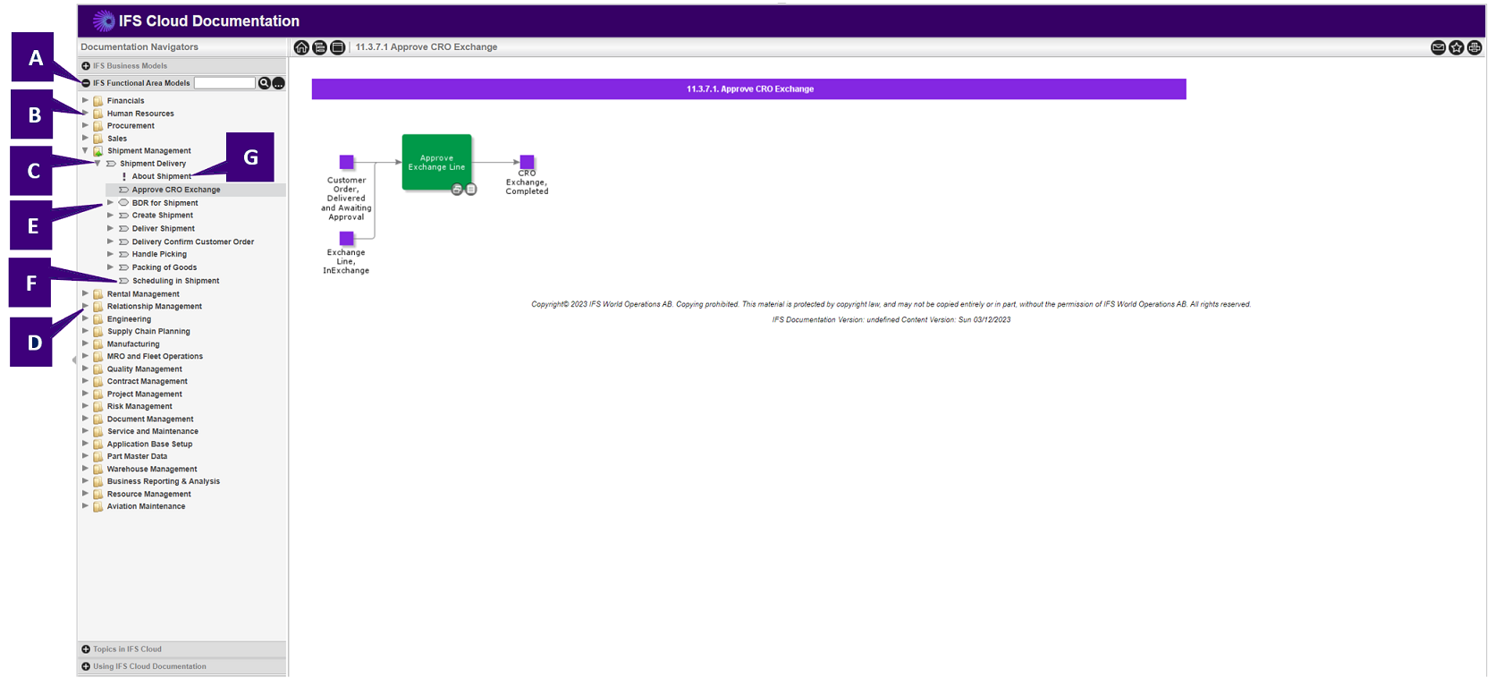The height and width of the screenshot is (686, 1495).
Task: Open the About Shipment page
Action: click(161, 176)
